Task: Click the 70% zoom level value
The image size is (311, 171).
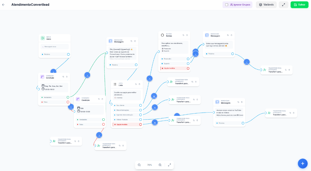Action: pyautogui.click(x=149, y=165)
